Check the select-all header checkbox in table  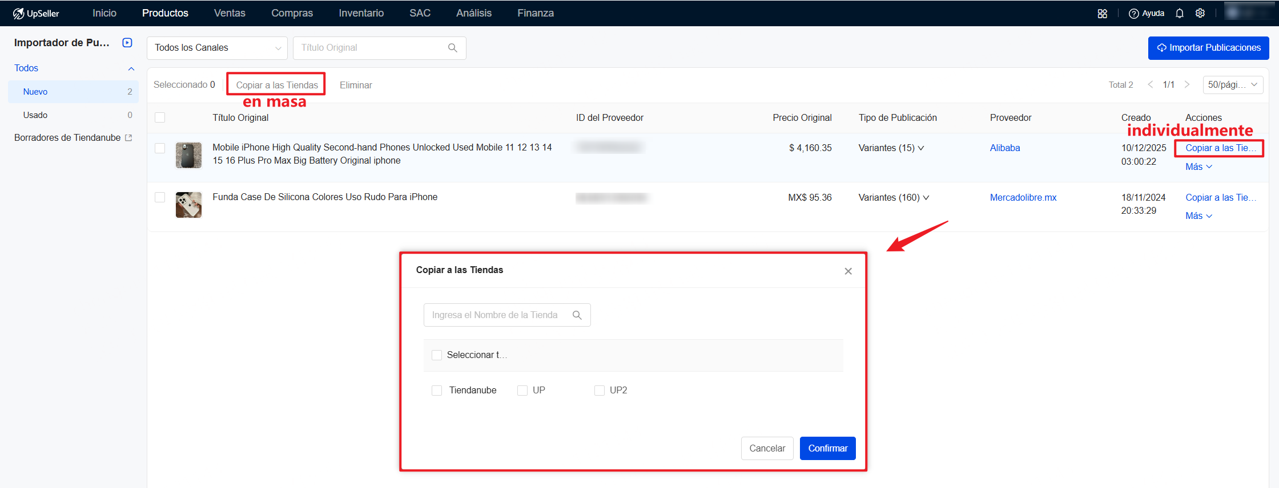click(x=160, y=117)
